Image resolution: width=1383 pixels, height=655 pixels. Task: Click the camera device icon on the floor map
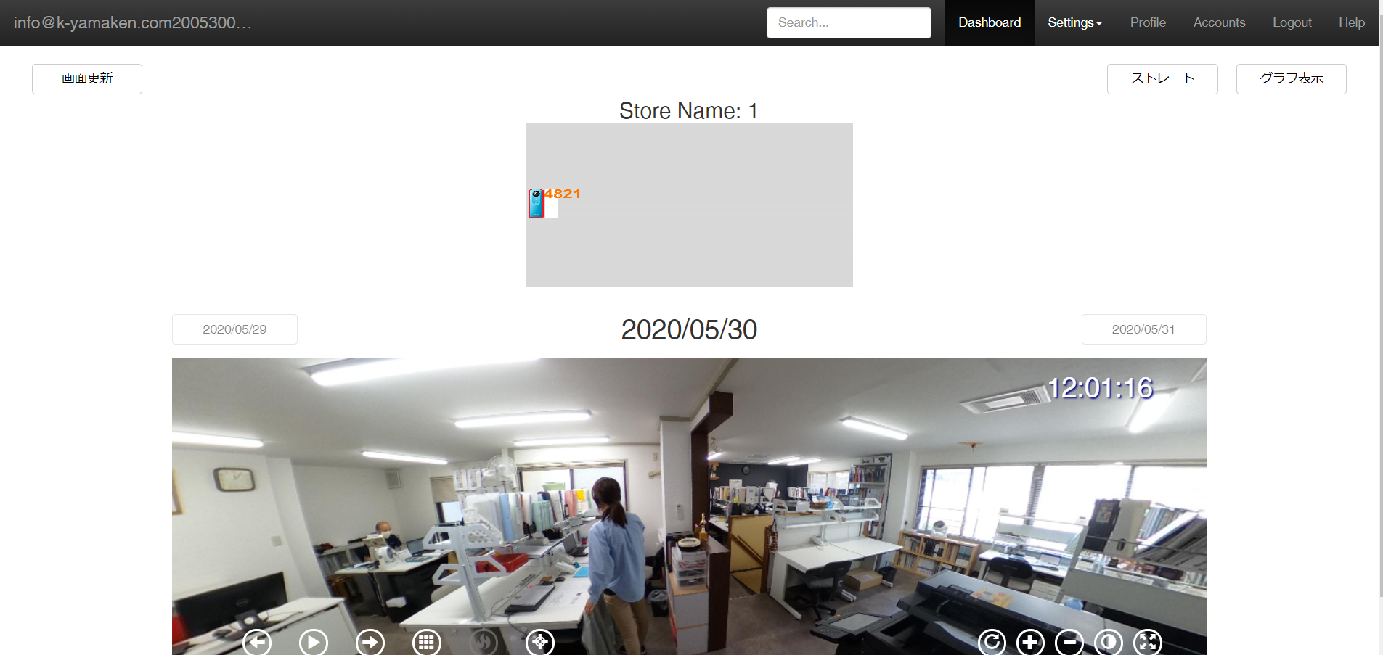click(x=536, y=203)
